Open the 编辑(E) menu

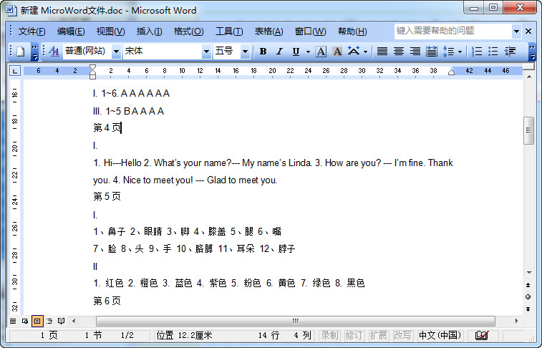pyautogui.click(x=71, y=32)
